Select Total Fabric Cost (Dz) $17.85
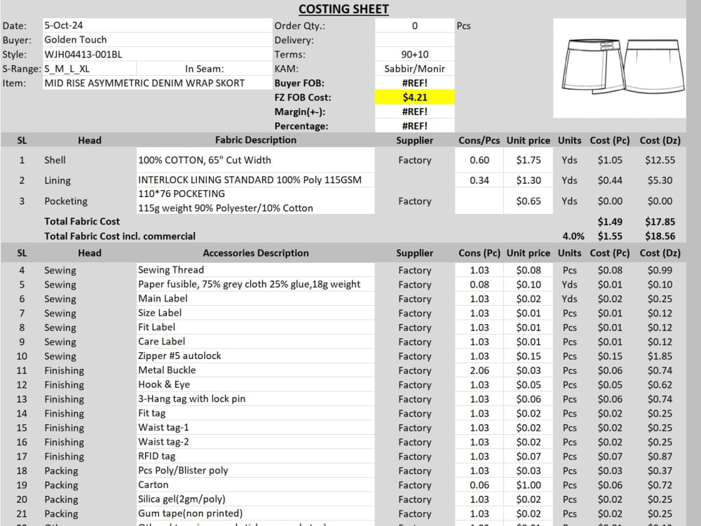 [x=660, y=222]
